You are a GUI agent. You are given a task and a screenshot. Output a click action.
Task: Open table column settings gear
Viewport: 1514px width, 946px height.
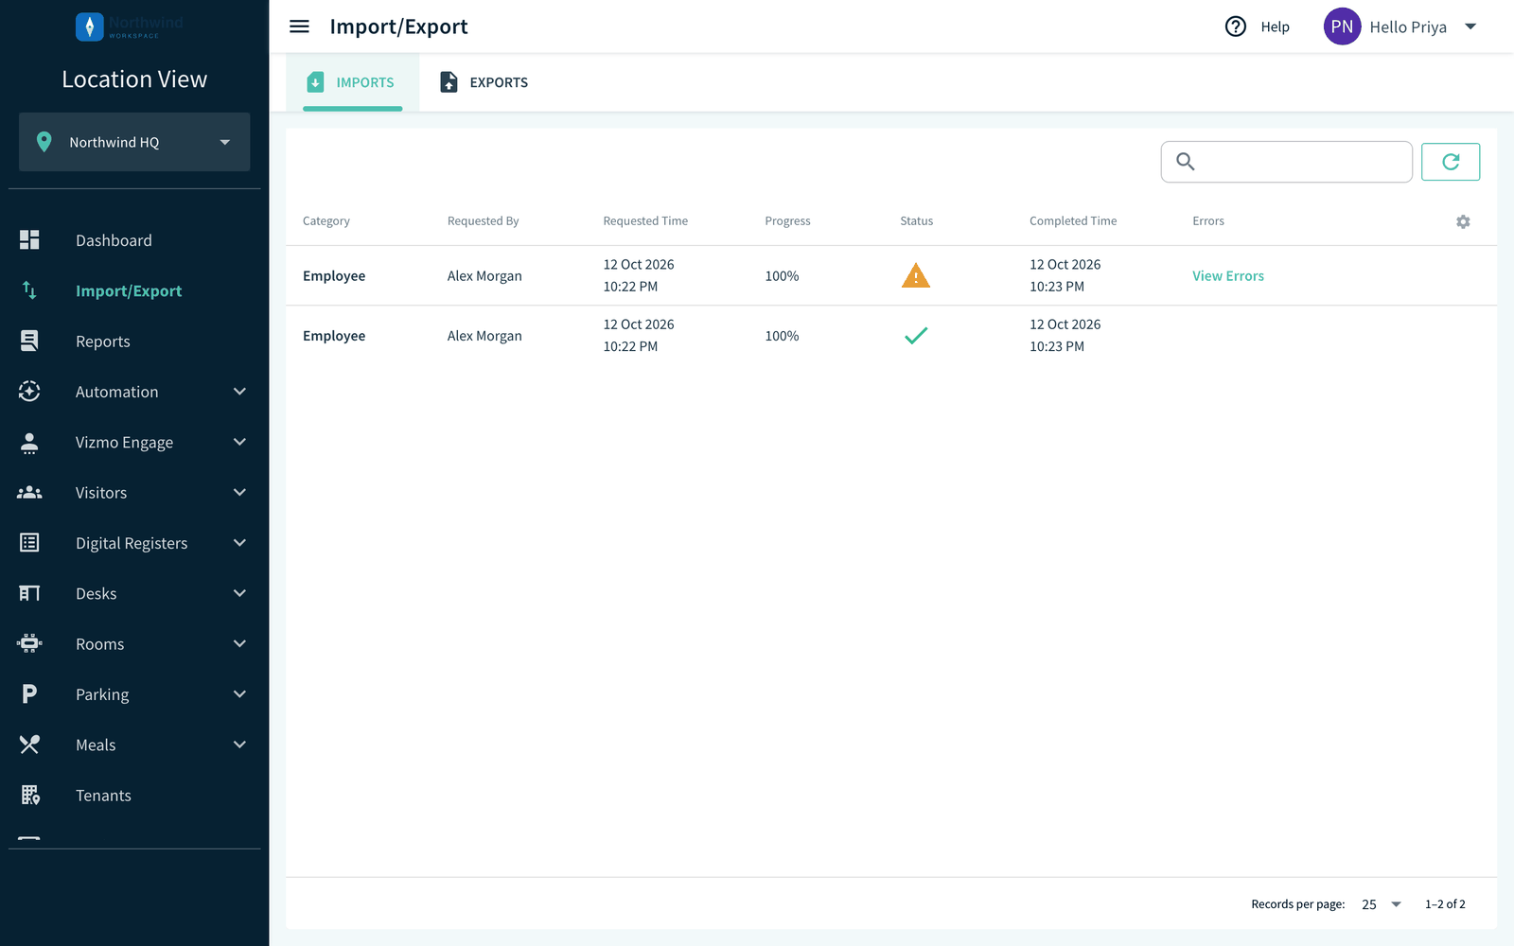click(1463, 221)
